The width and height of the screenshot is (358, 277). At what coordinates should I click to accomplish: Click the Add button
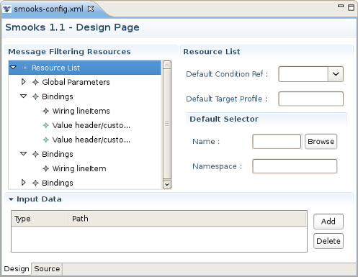click(328, 222)
